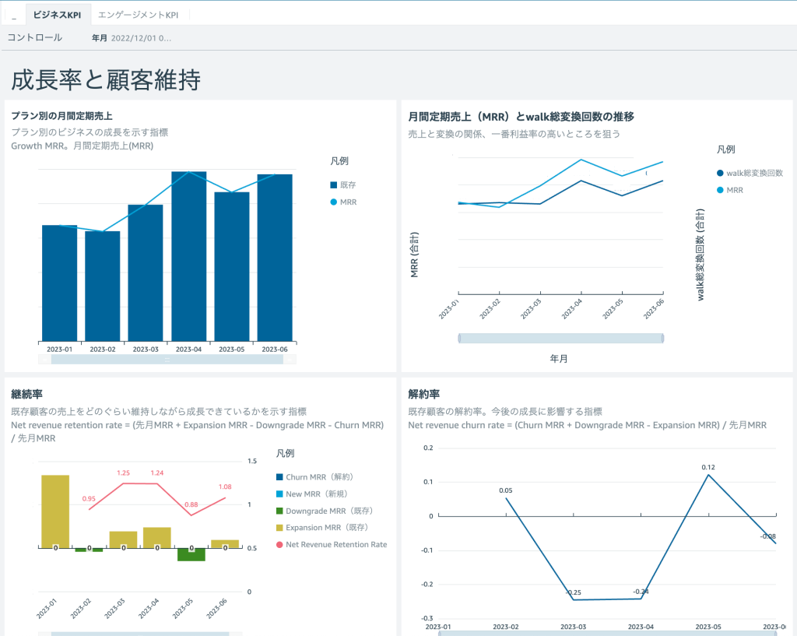Toggle Downgrade MRR（既存） legend square
The width and height of the screenshot is (797, 636).
(x=279, y=511)
